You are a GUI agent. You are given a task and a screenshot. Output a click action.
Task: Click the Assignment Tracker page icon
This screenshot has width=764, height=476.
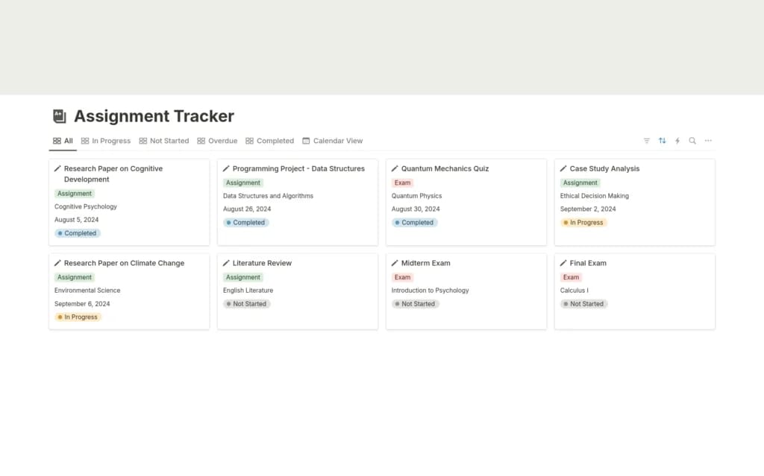pyautogui.click(x=60, y=116)
